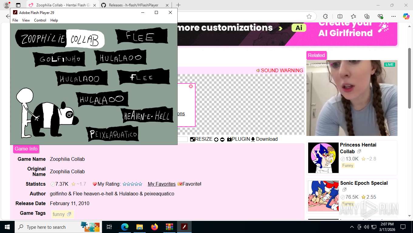Click the Favorite! link

[x=189, y=184]
